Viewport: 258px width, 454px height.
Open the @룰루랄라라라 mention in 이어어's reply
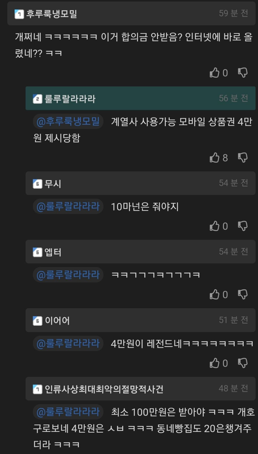pyautogui.click(x=68, y=343)
